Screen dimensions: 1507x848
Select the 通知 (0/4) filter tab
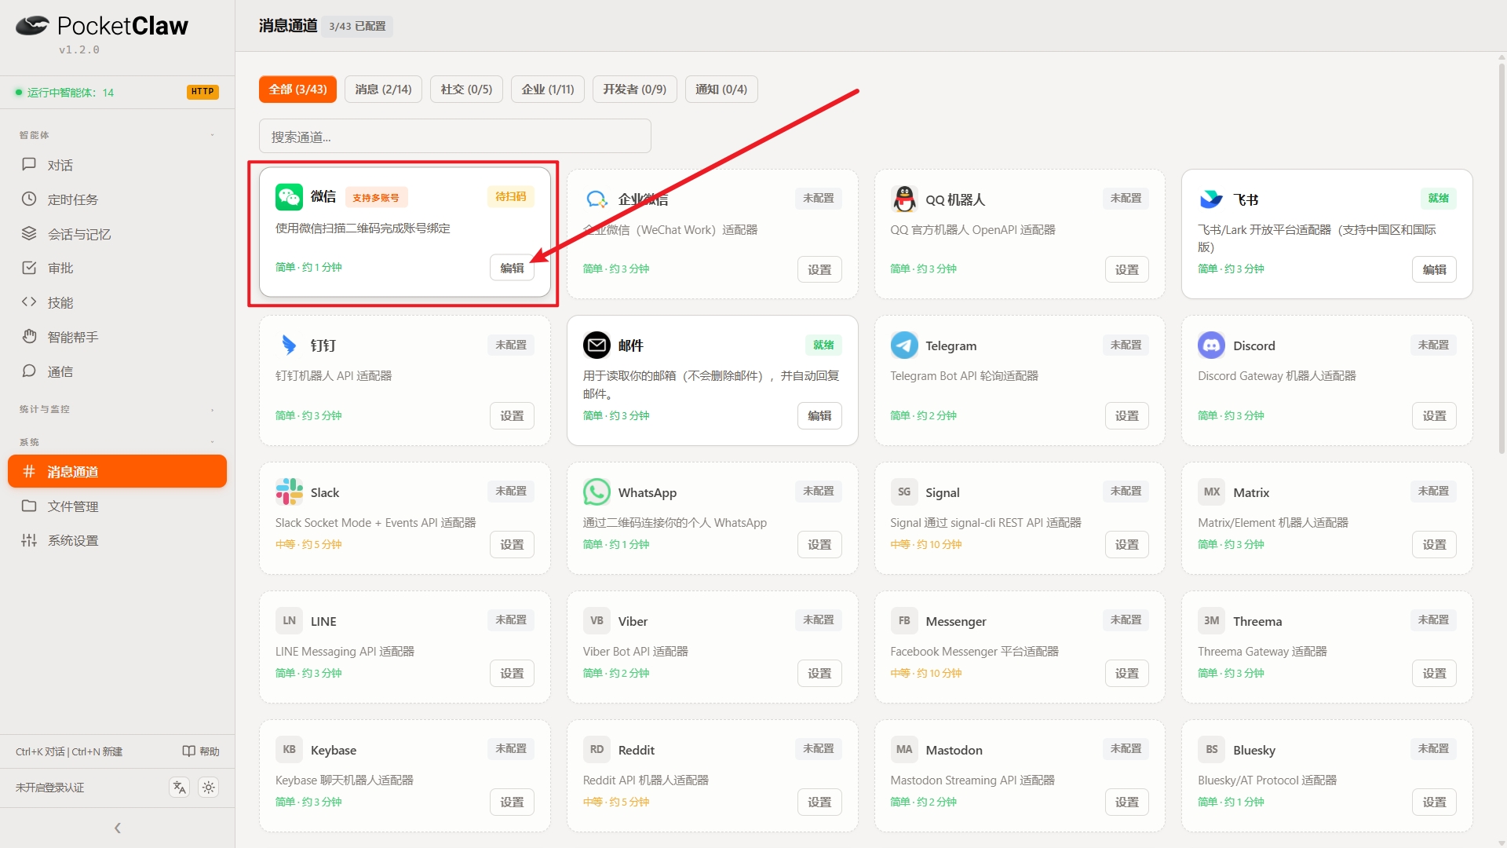click(721, 90)
